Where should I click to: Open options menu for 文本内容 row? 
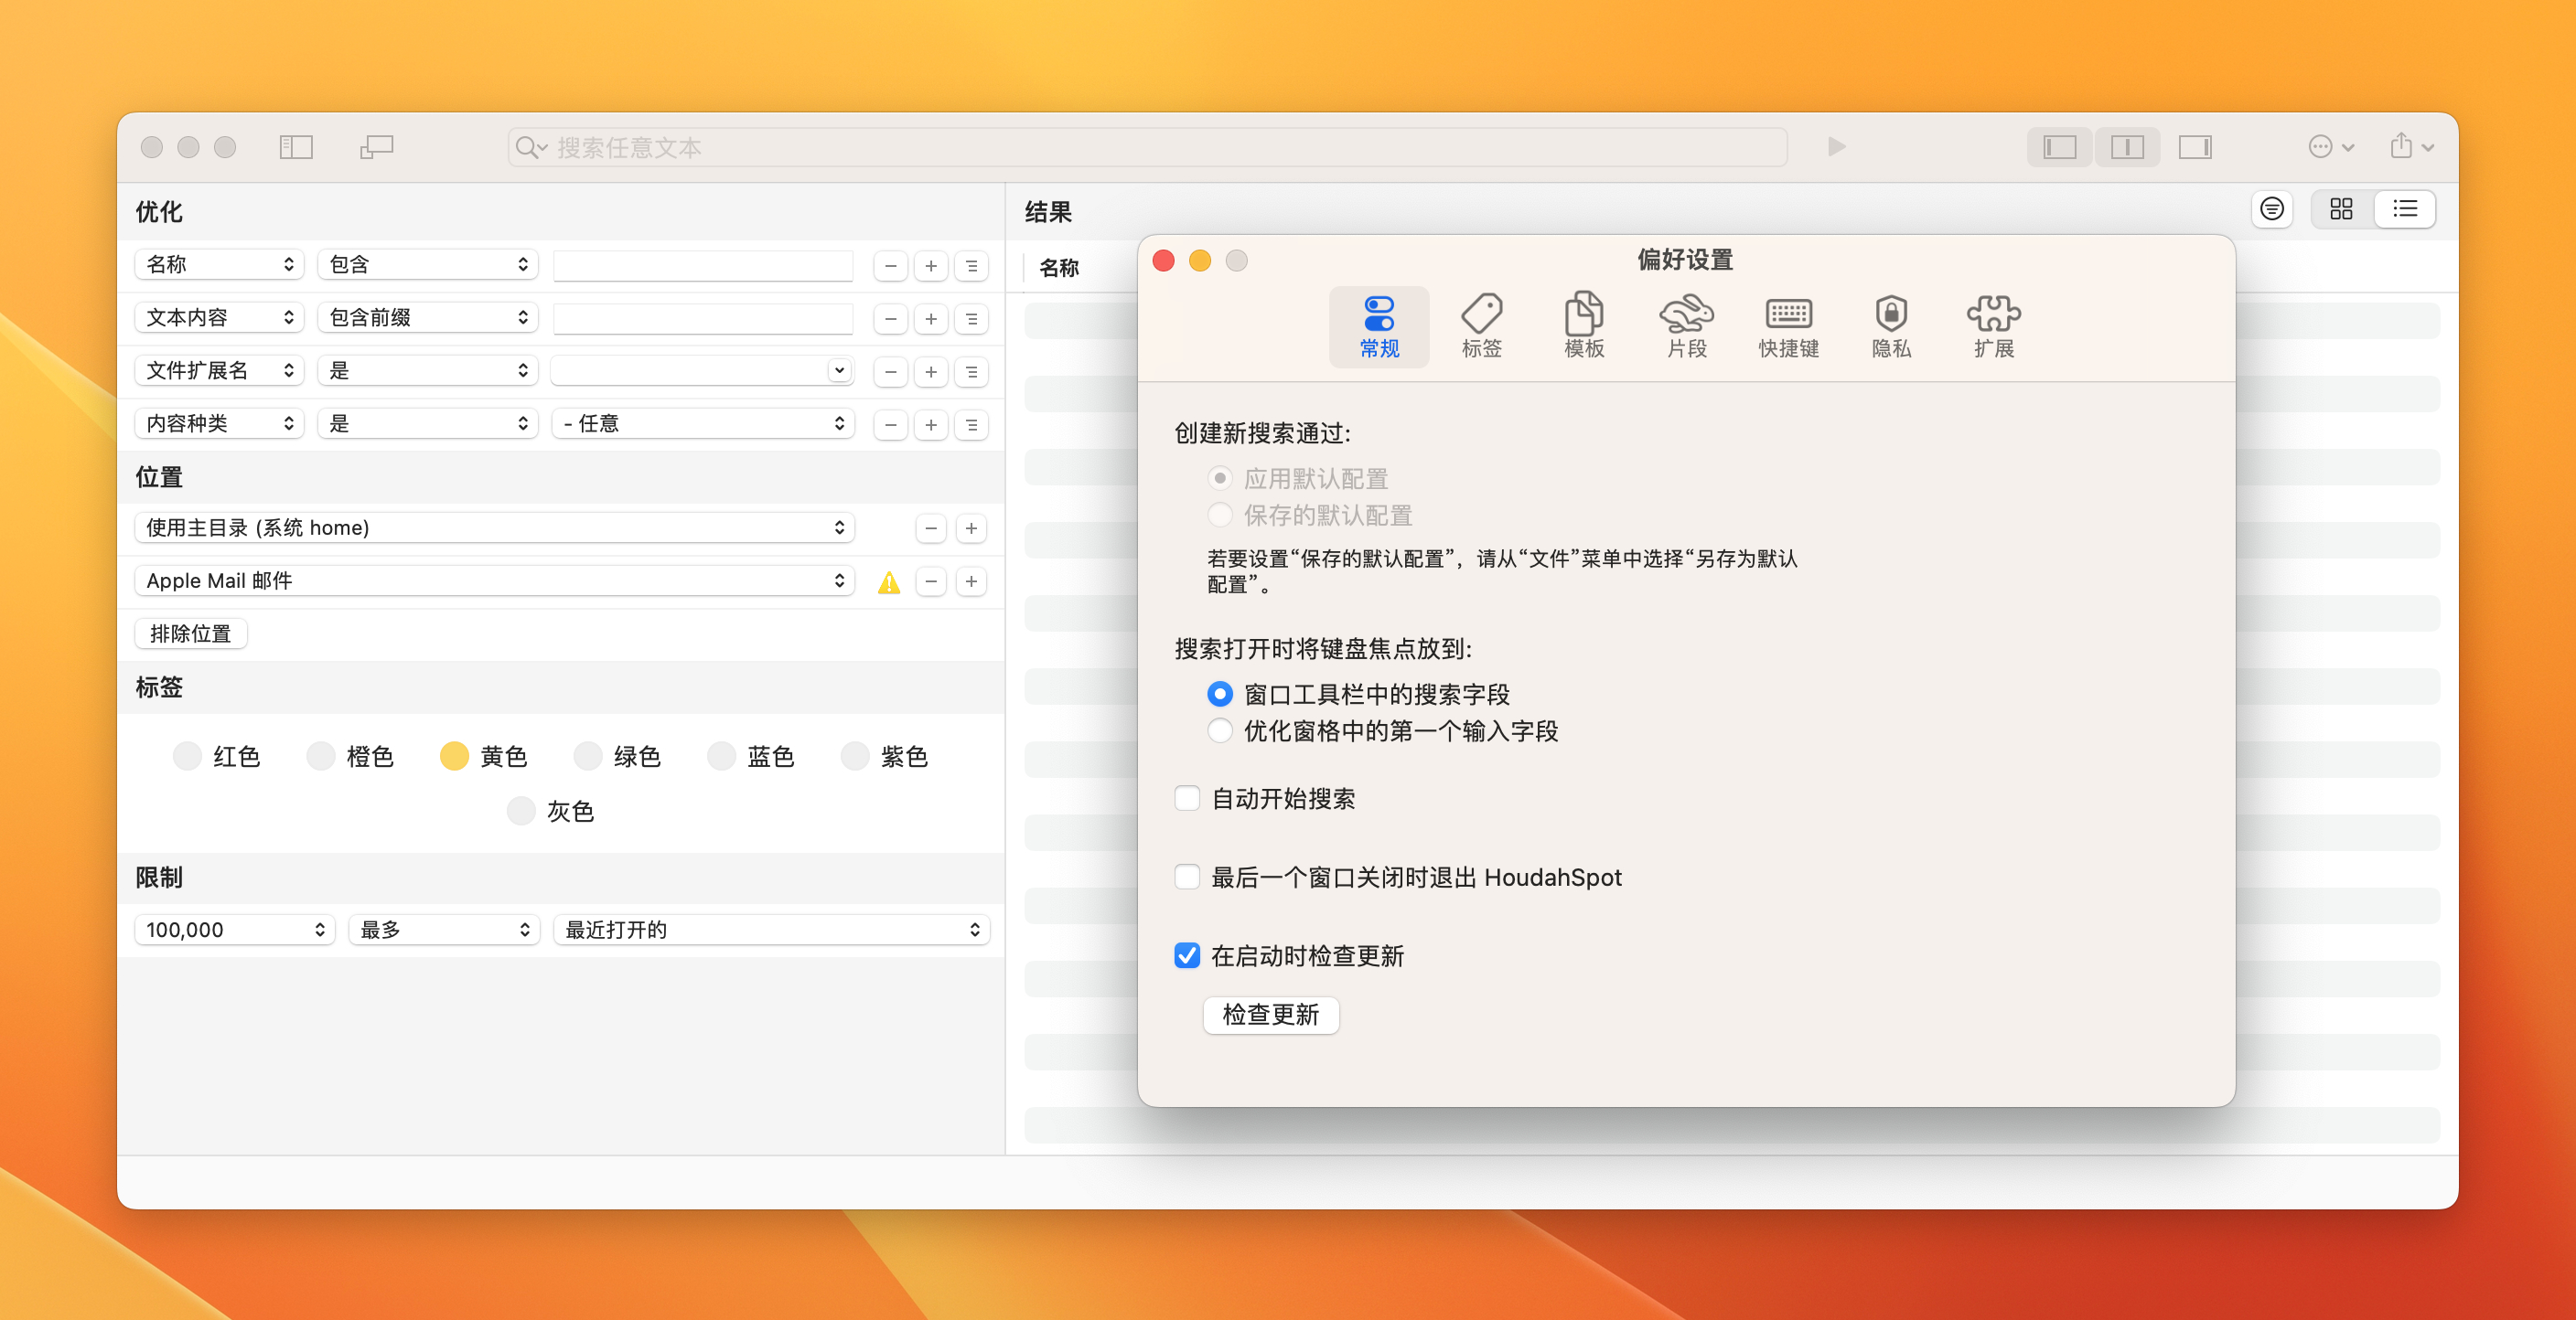tap(971, 319)
